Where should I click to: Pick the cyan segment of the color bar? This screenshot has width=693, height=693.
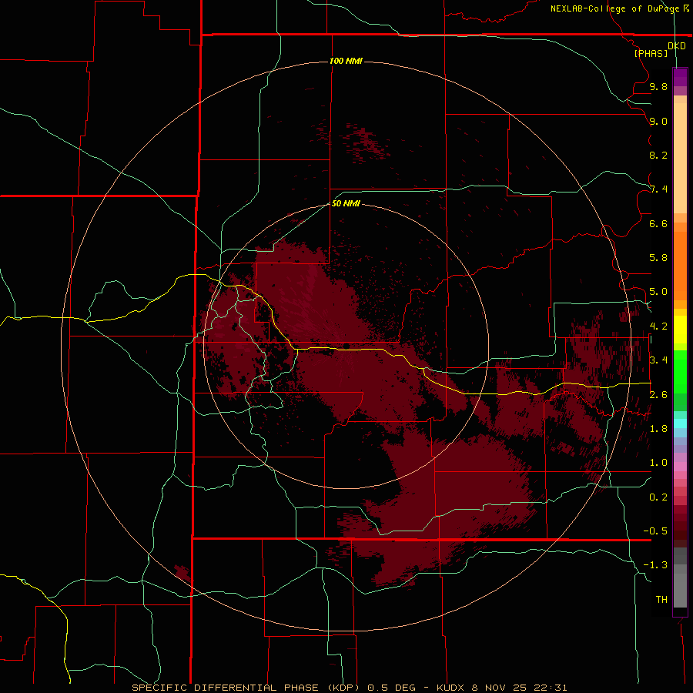[x=680, y=423]
